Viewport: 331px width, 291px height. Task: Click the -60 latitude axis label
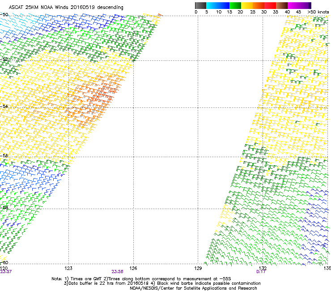coord(4,262)
